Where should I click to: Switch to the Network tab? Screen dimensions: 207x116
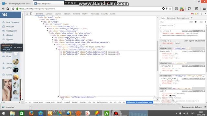click(x=67, y=14)
